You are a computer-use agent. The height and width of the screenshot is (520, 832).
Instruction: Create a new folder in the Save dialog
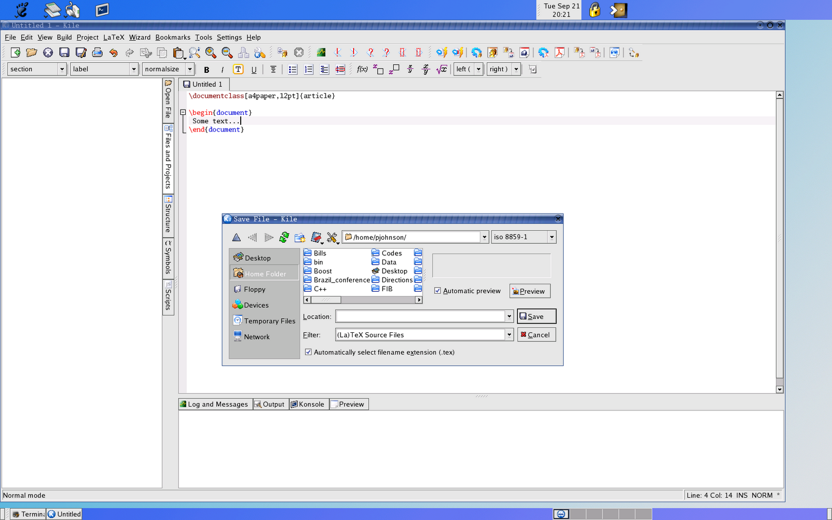click(300, 237)
